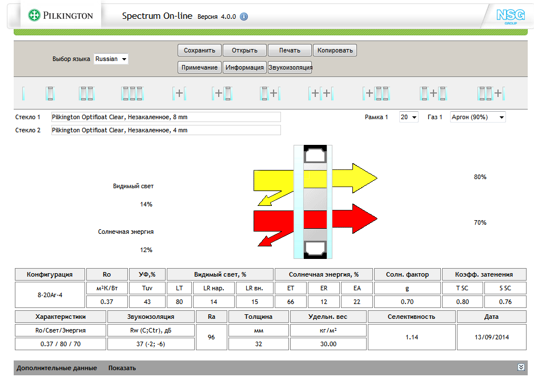Image resolution: width=534 pixels, height=381 pixels.
Task: Click the Показать link
Action: (x=122, y=368)
